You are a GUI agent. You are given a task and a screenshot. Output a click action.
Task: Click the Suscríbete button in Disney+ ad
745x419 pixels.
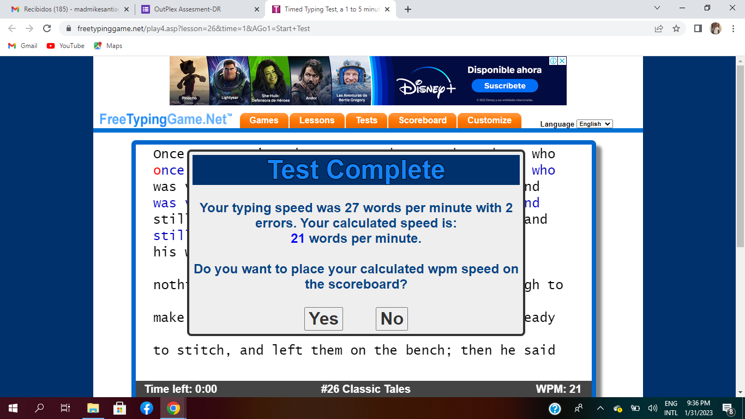click(505, 86)
